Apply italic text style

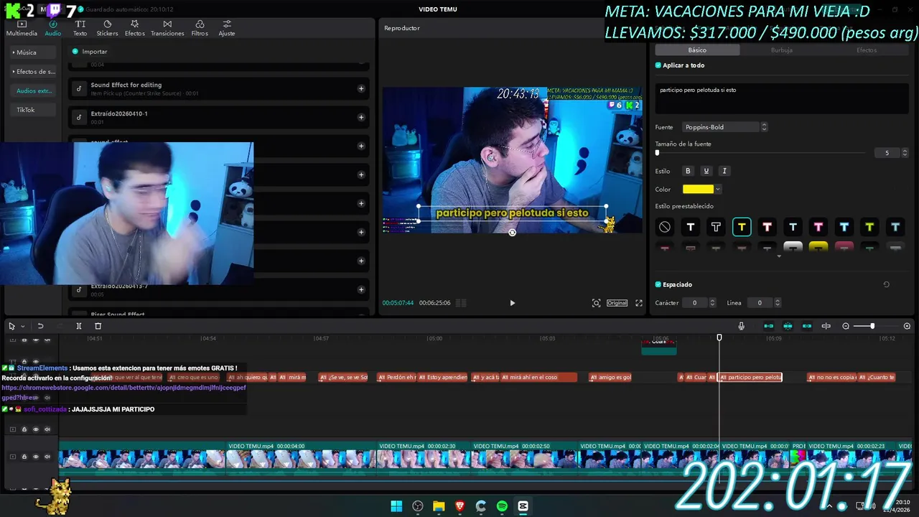click(724, 171)
